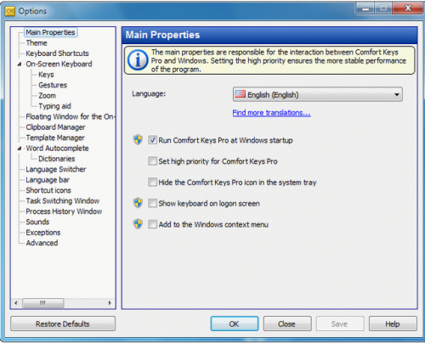Click shield icon beside Windows startup option

point(138,140)
